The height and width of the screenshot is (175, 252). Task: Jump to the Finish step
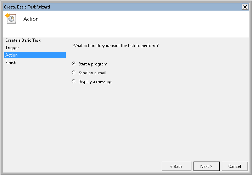tap(11, 63)
